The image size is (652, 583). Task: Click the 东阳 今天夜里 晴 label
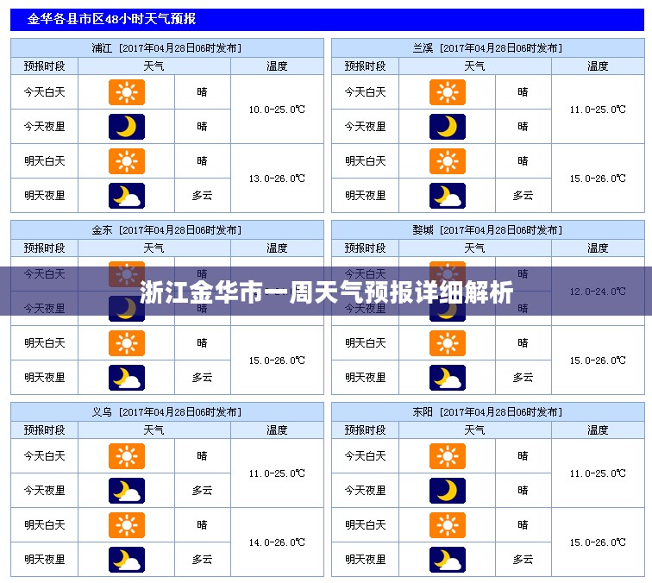pos(523,490)
